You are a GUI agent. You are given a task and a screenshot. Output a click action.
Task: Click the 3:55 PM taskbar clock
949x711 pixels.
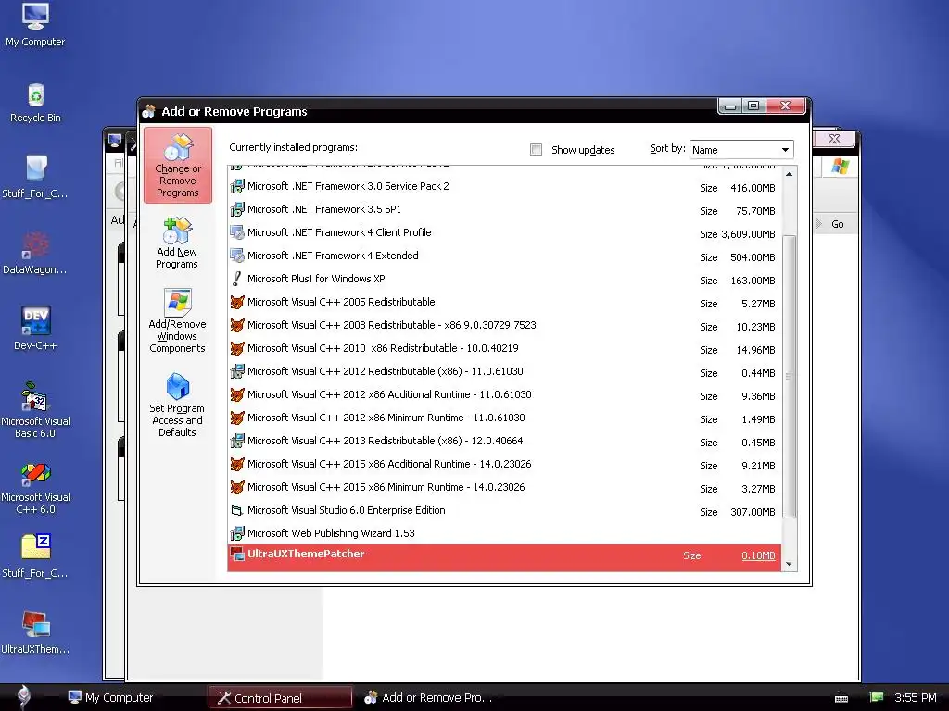[915, 697]
